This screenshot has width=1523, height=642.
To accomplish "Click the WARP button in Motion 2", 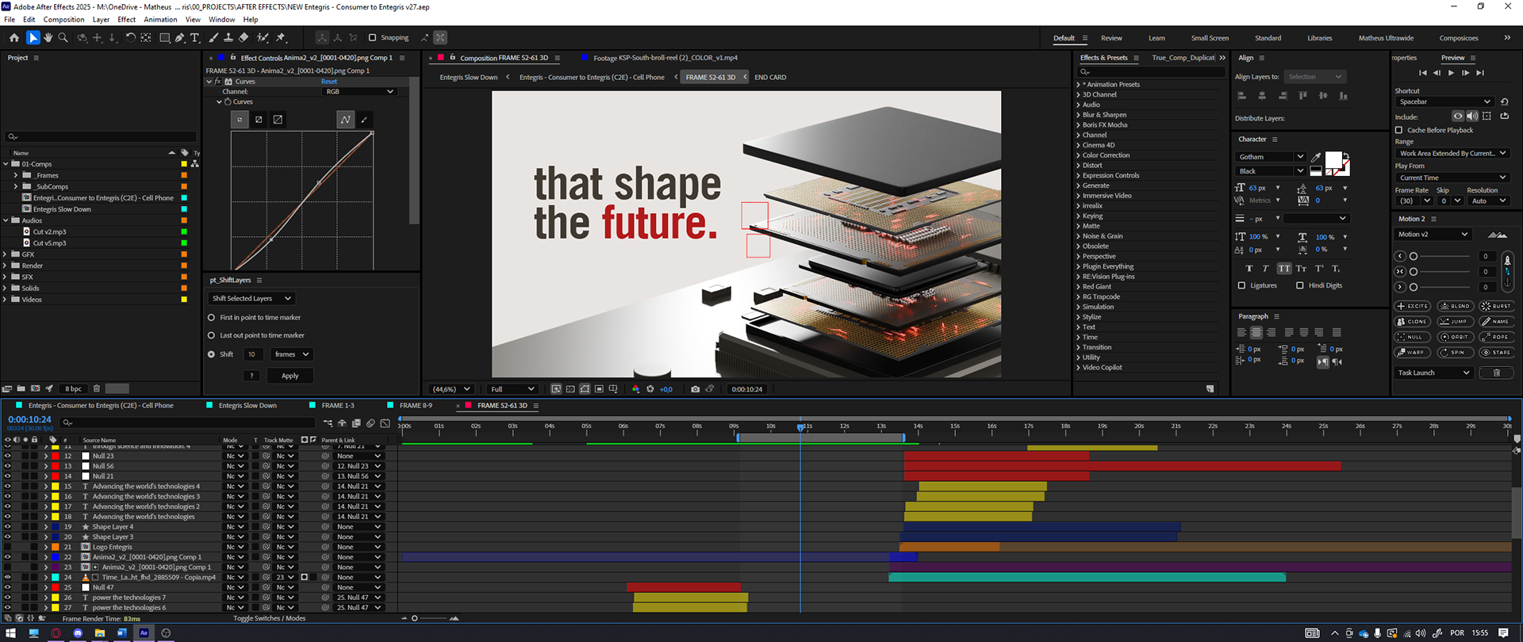I will pos(1412,353).
